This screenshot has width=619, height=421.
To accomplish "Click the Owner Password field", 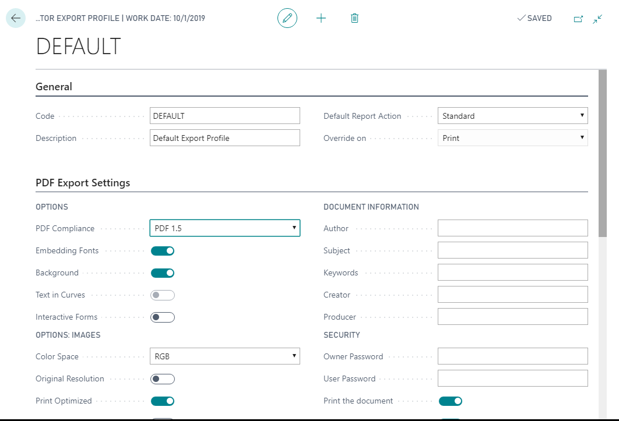I will 512,356.
